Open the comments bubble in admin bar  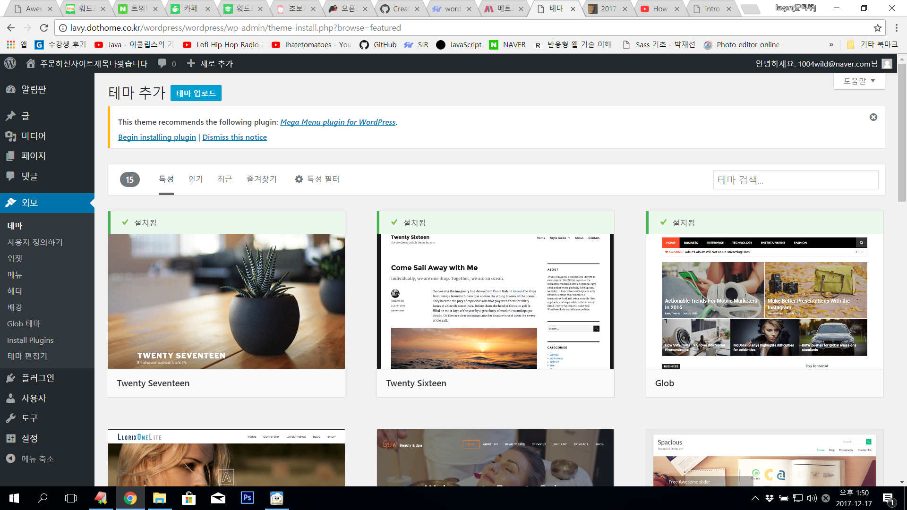[x=162, y=63]
